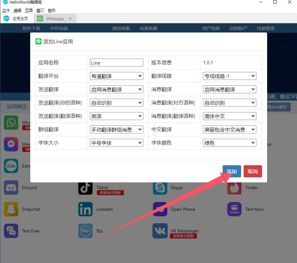
Task: Open 发送翻译(你的语种) dropdown
Action: click(117, 103)
